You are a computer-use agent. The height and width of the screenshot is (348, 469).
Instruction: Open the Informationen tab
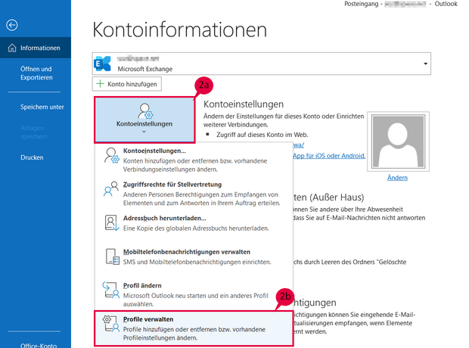(x=36, y=48)
